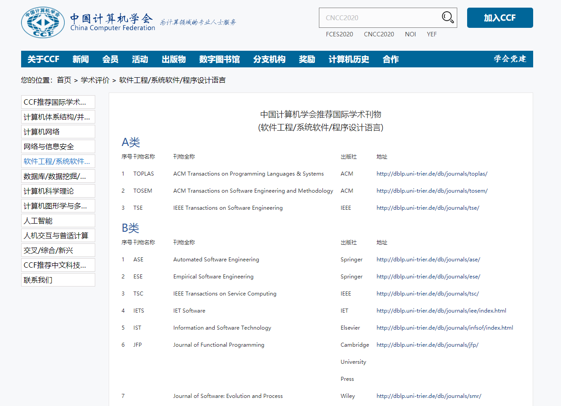This screenshot has height=406, width=561.
Task: Open the dblp link for TOPLAS journal
Action: click(431, 173)
